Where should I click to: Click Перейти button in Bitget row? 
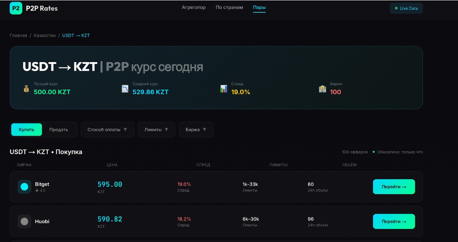(394, 187)
